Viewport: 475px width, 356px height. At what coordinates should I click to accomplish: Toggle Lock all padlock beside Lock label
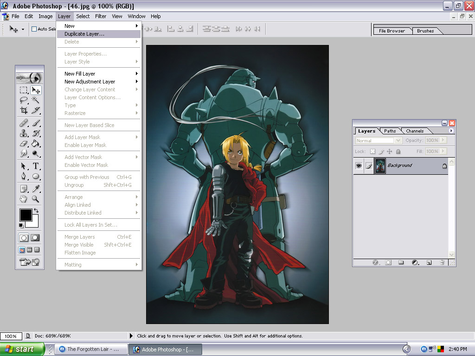(398, 152)
